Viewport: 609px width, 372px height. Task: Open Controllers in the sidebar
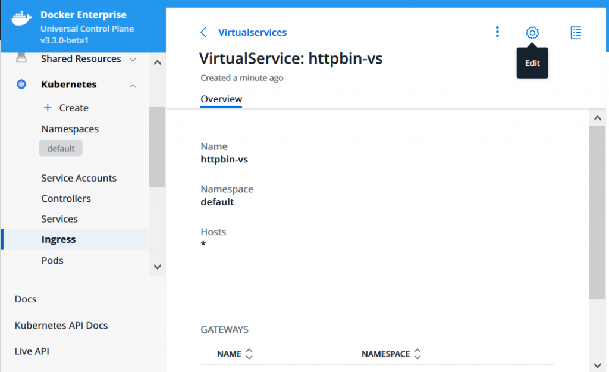66,198
